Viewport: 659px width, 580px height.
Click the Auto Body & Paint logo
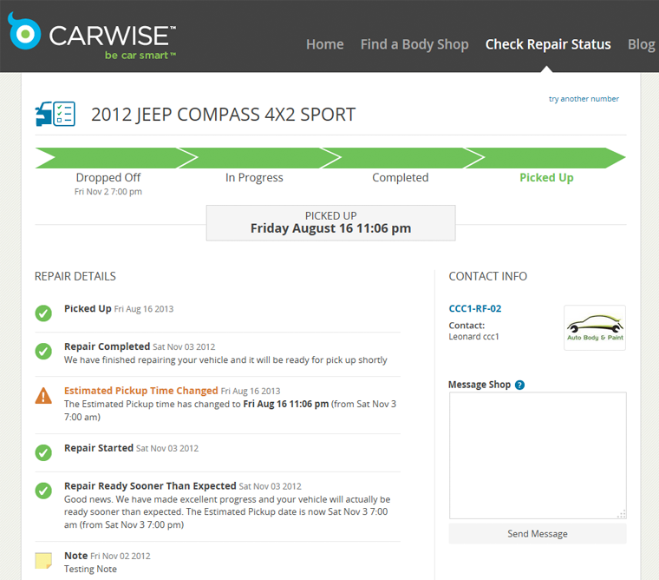coord(595,328)
